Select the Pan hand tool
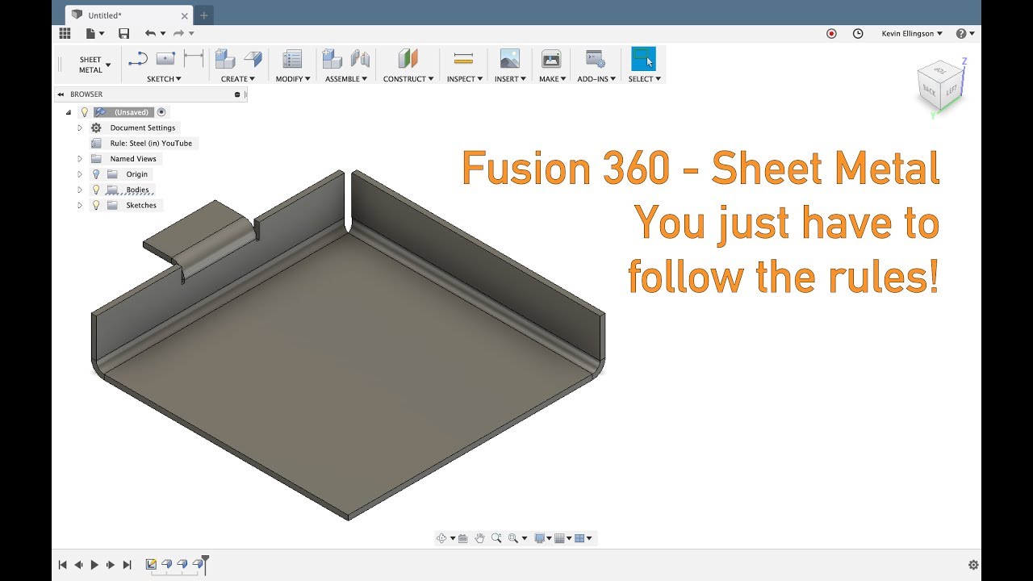 [x=480, y=538]
